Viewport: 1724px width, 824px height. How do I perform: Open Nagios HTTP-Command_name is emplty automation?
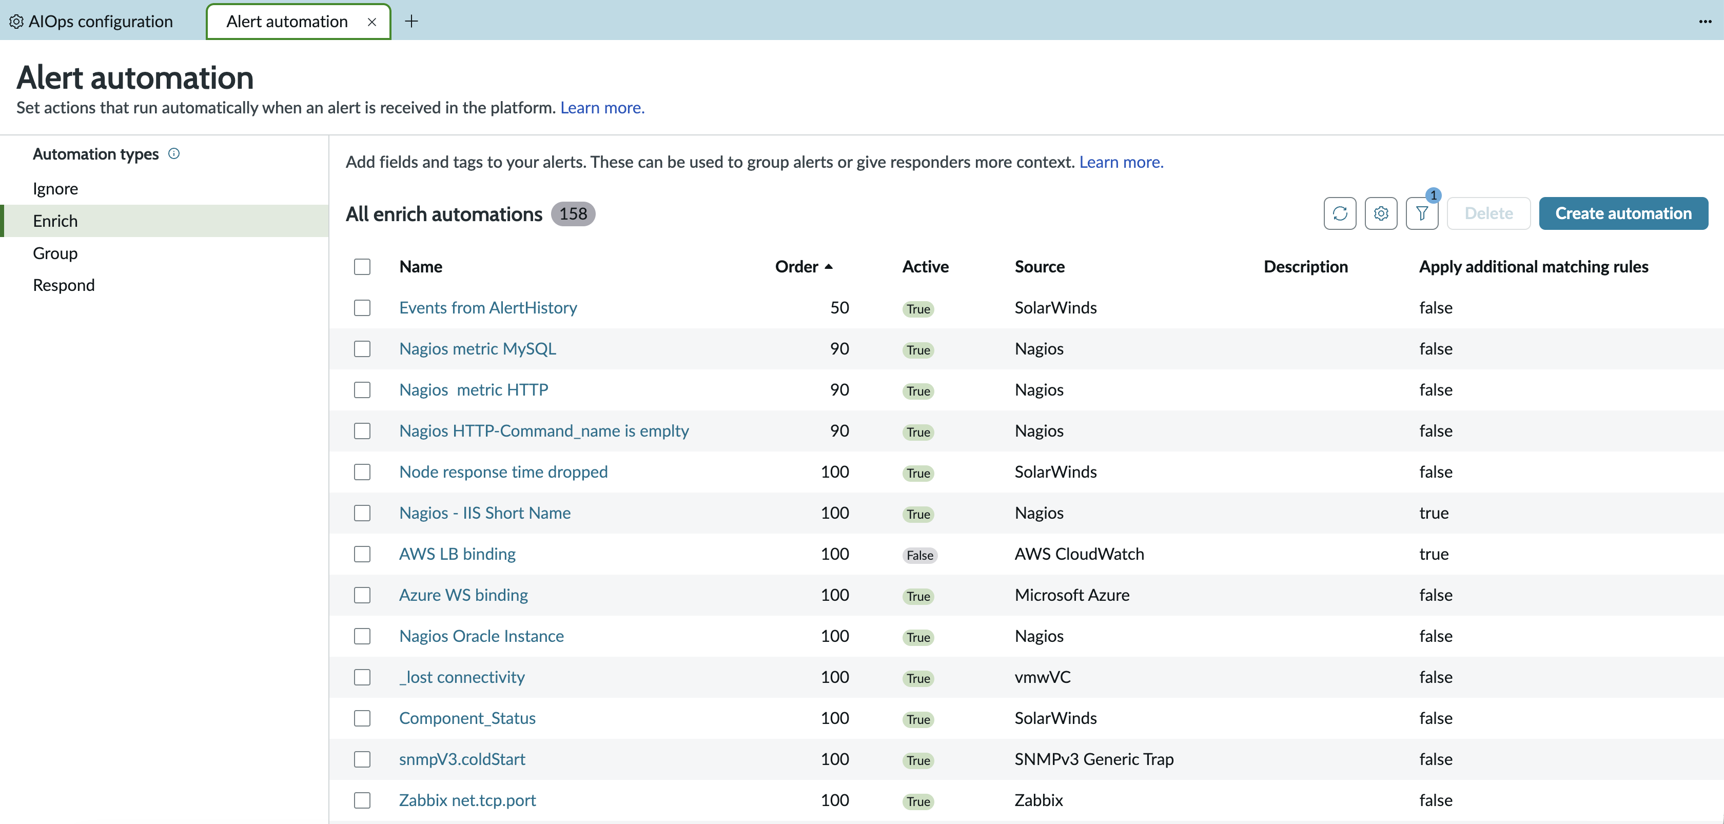pyautogui.click(x=543, y=431)
